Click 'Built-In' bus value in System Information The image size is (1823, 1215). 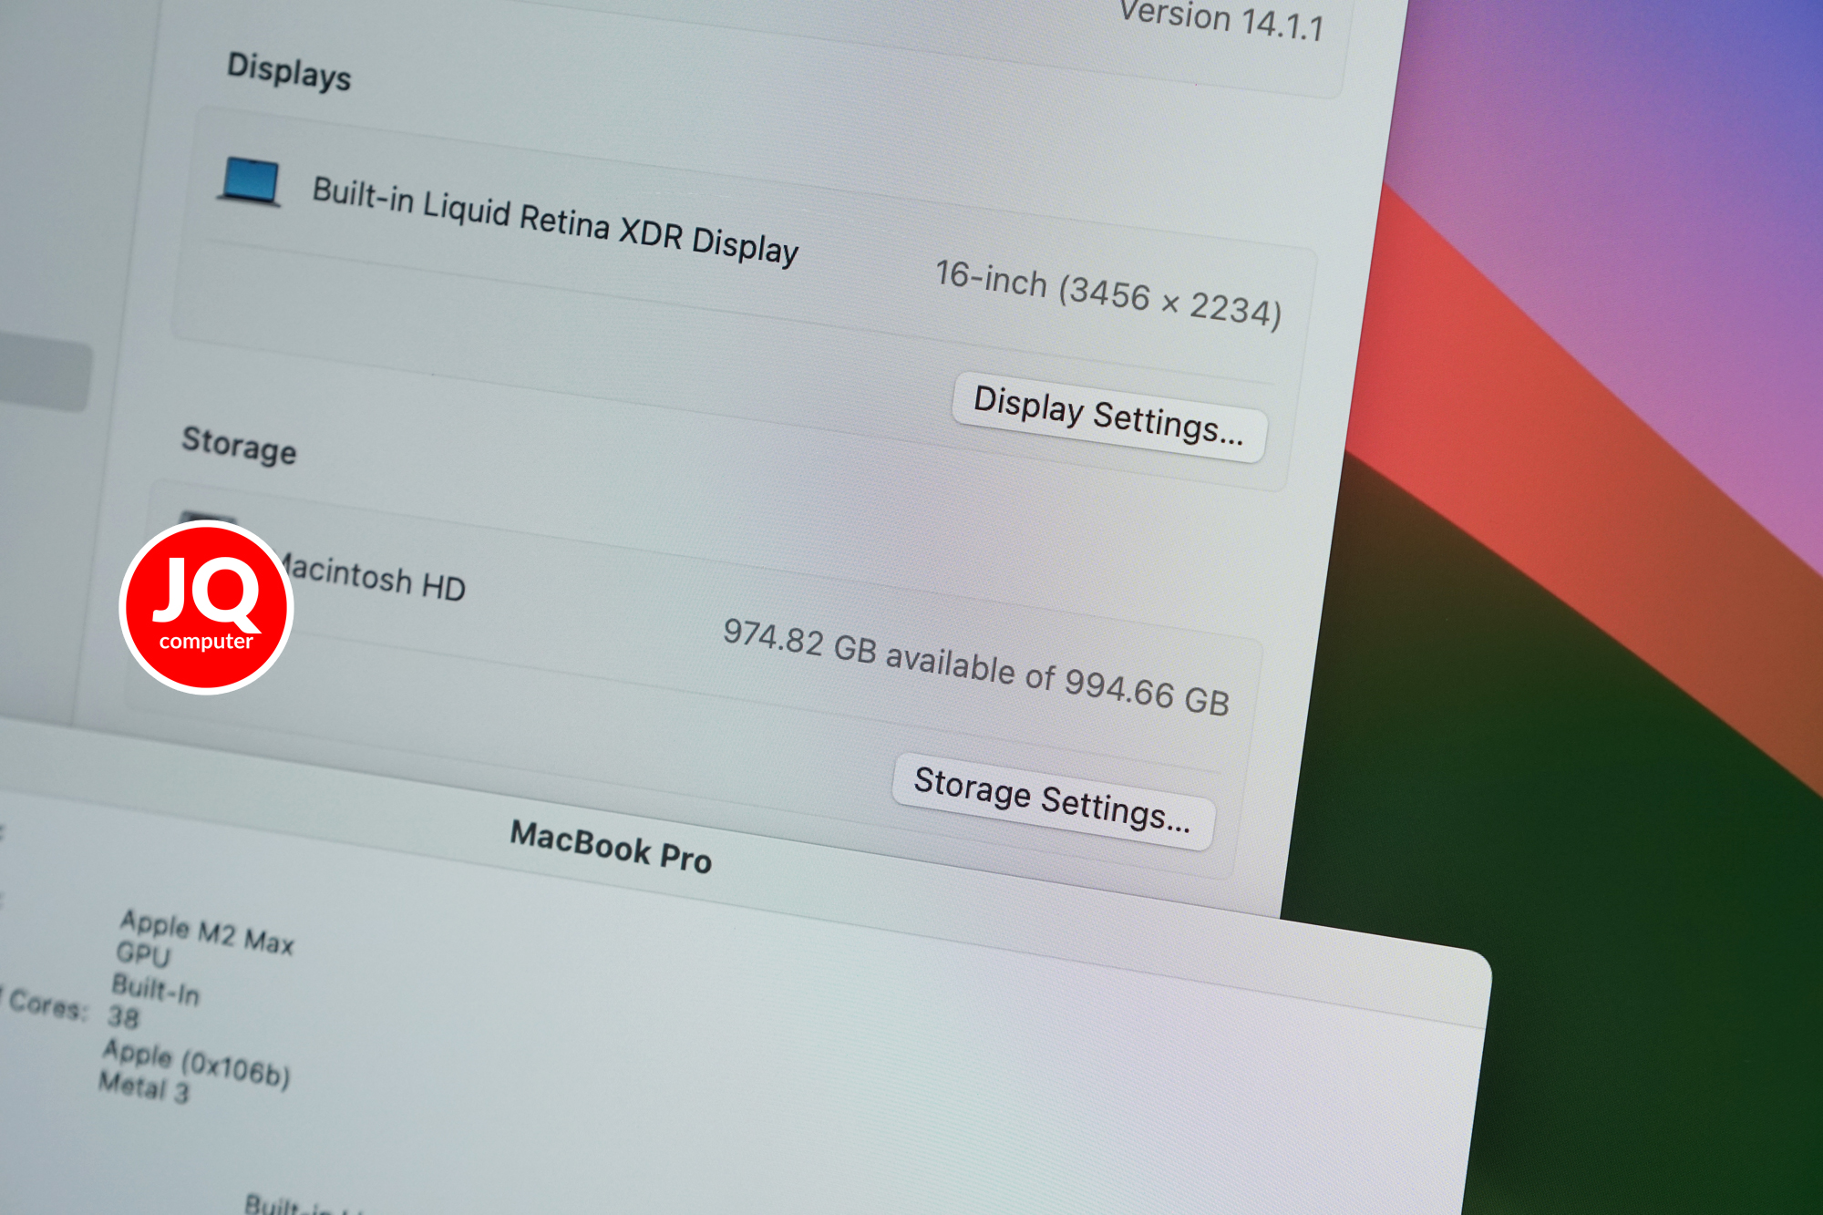point(155,989)
